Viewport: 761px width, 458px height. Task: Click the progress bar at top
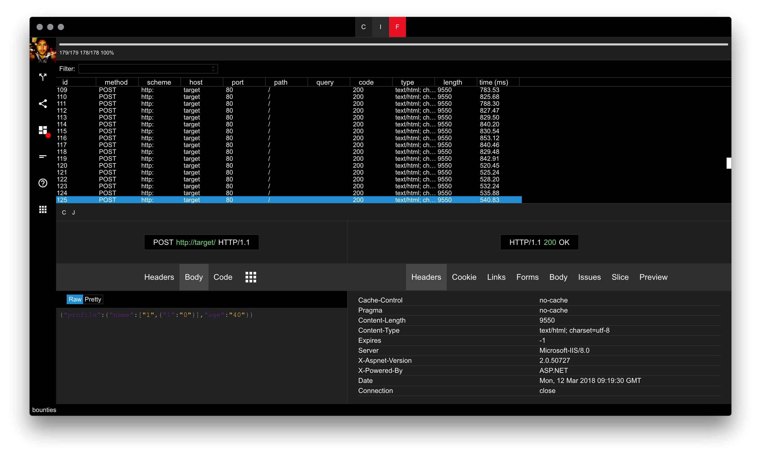(x=393, y=44)
